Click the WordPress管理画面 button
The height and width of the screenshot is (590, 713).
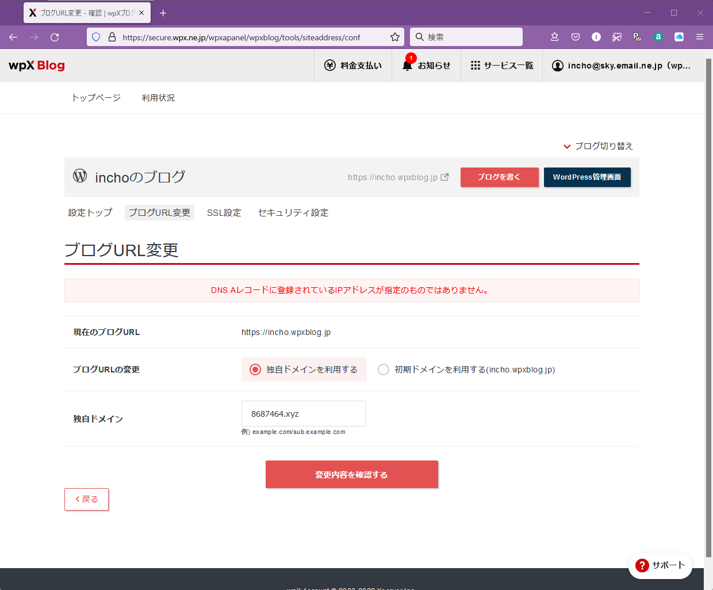586,177
